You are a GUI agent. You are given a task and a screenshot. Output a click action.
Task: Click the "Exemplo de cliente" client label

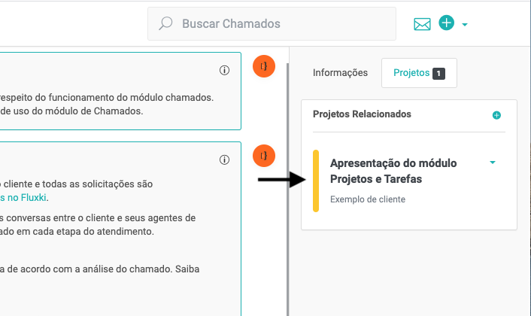(368, 199)
